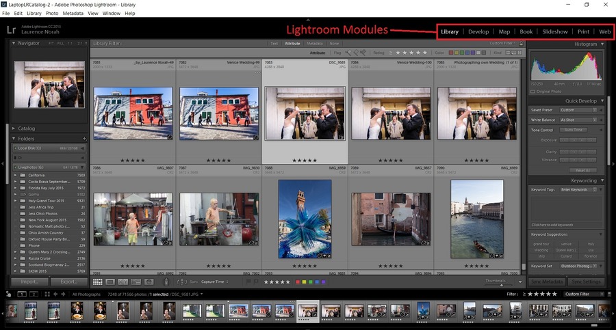Apply red color label in toolbar
Image resolution: width=616 pixels, height=330 pixels.
tap(298, 281)
